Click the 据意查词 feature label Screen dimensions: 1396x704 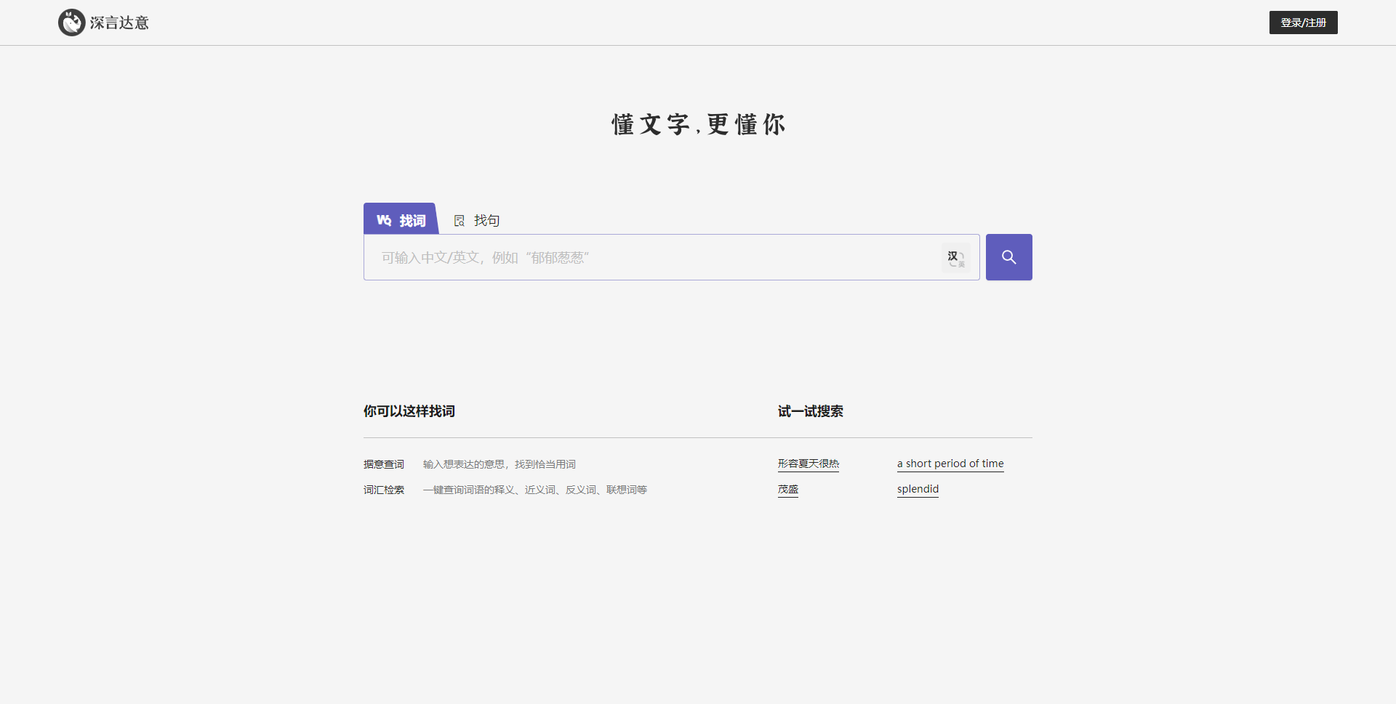[384, 464]
